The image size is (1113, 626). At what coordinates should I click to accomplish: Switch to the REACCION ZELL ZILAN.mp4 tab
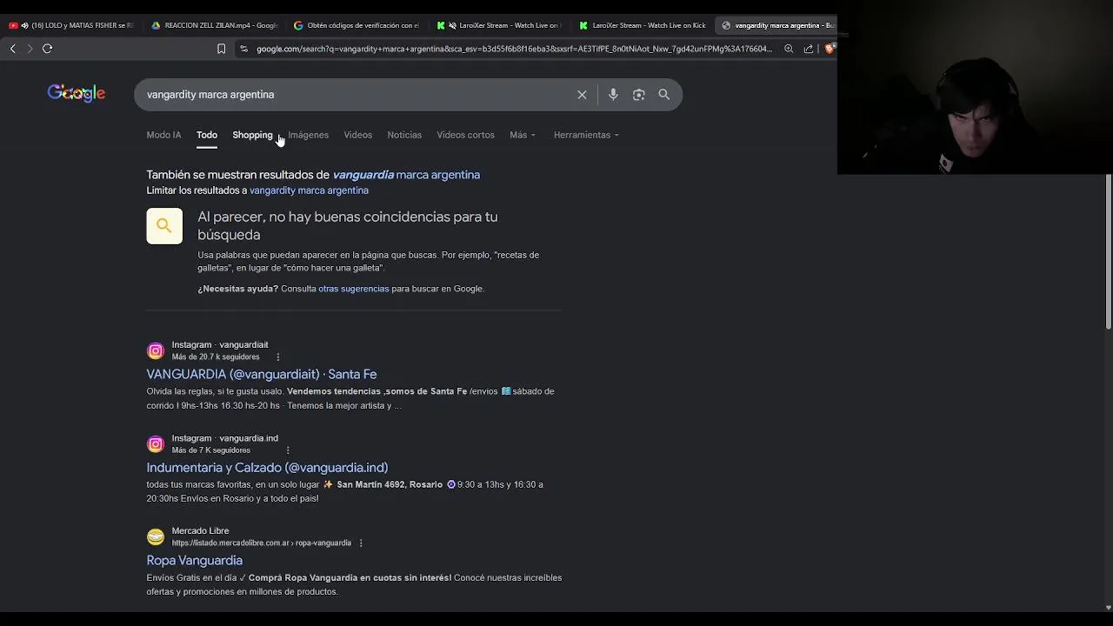(215, 25)
